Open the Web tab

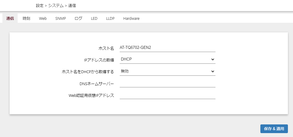[x=43, y=18]
